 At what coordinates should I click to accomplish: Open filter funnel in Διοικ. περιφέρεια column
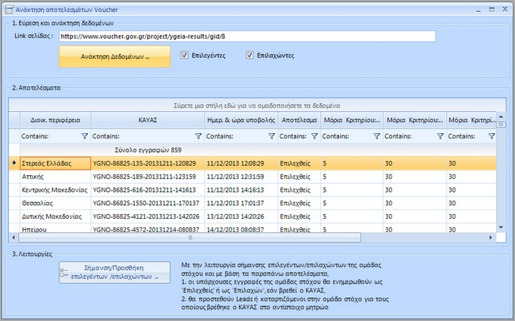point(85,136)
